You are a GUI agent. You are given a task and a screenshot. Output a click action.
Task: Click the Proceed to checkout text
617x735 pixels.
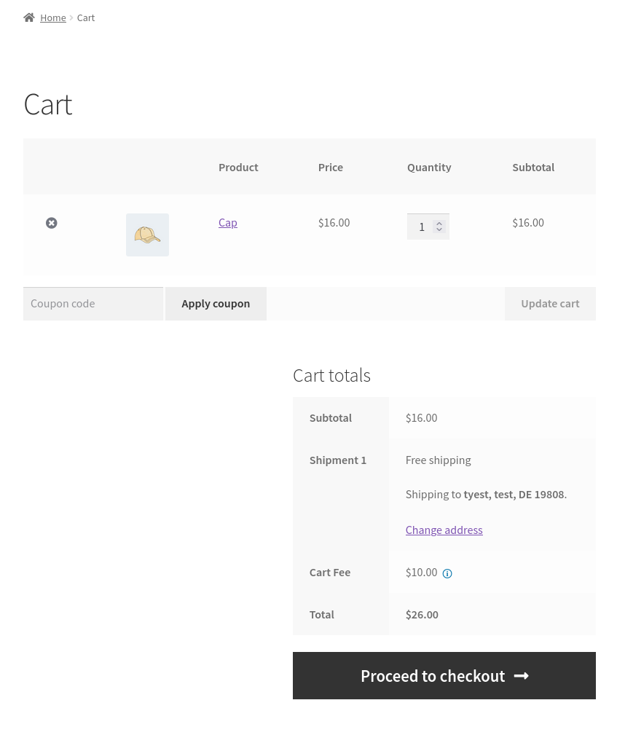click(433, 676)
